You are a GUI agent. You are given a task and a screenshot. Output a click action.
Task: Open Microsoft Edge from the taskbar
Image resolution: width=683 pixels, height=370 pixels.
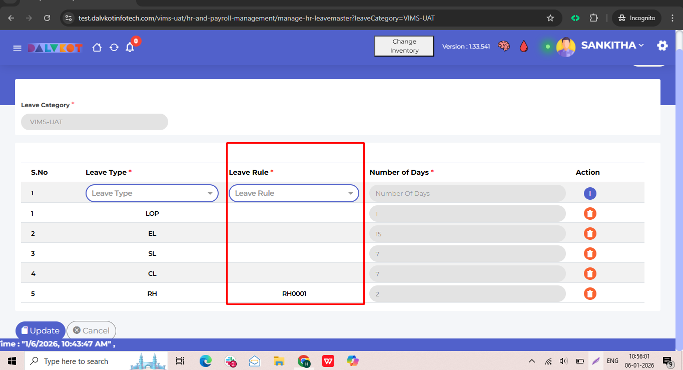[206, 361]
